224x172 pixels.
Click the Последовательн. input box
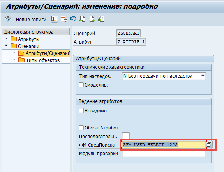click(126, 136)
